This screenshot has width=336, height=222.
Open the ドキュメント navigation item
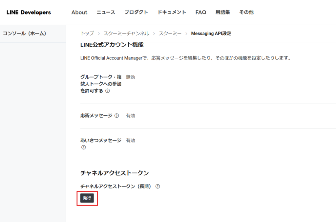[x=172, y=12]
